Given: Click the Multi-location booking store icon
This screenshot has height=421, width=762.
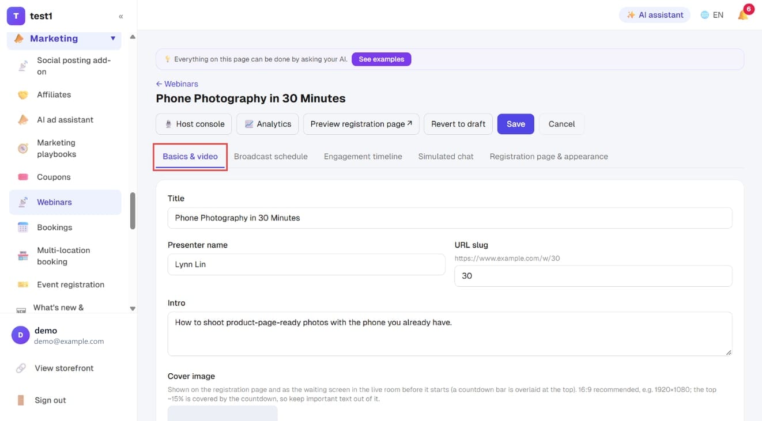Looking at the screenshot, I should pos(23,256).
